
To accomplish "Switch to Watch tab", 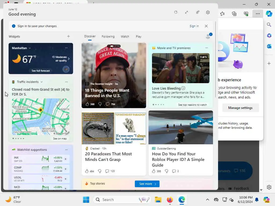I will click(x=125, y=36).
